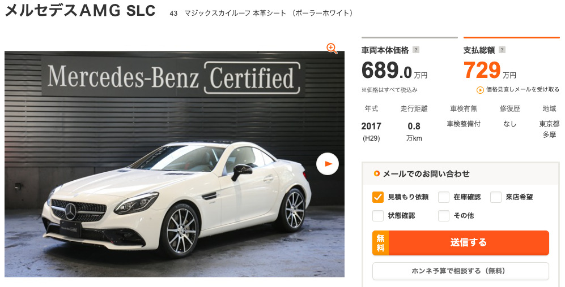Click the 無料 badge on send button
Screen dimensions: 565x287
tap(380, 243)
